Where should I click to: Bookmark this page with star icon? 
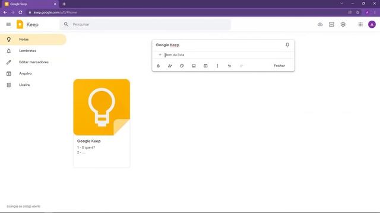357,12
